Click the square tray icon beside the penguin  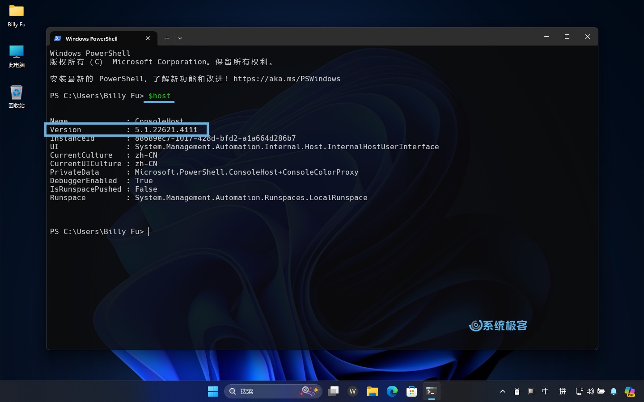(x=531, y=392)
